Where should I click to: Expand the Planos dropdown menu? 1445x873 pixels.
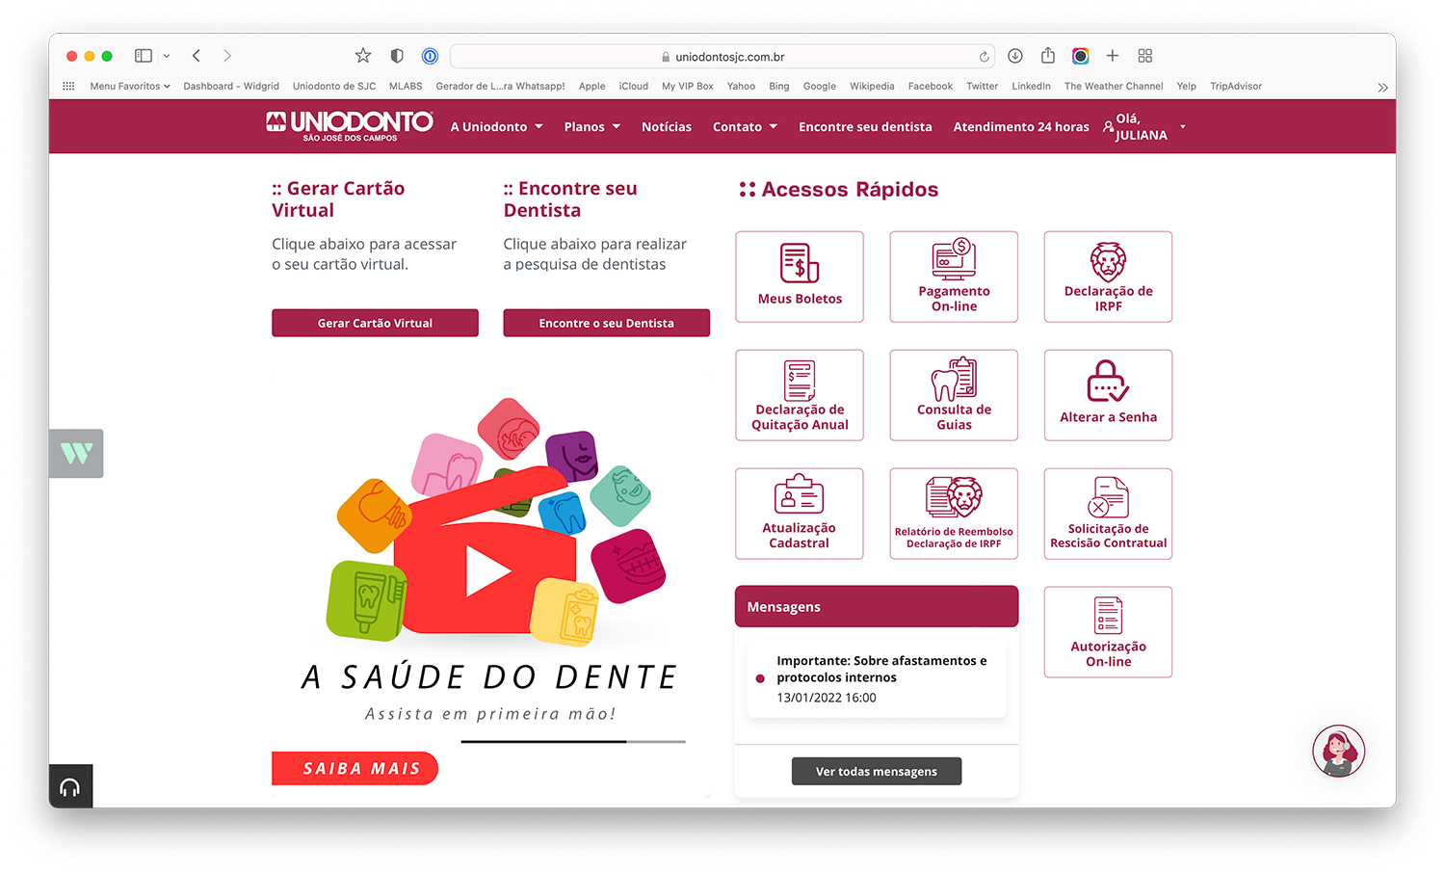click(591, 127)
